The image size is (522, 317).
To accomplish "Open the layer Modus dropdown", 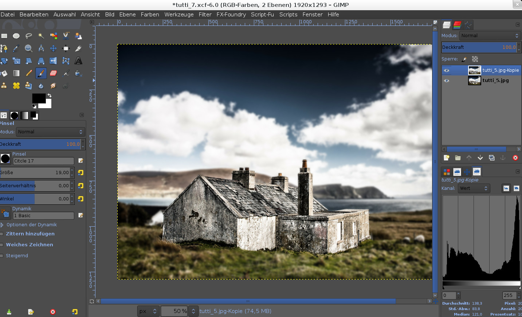I will [x=489, y=36].
